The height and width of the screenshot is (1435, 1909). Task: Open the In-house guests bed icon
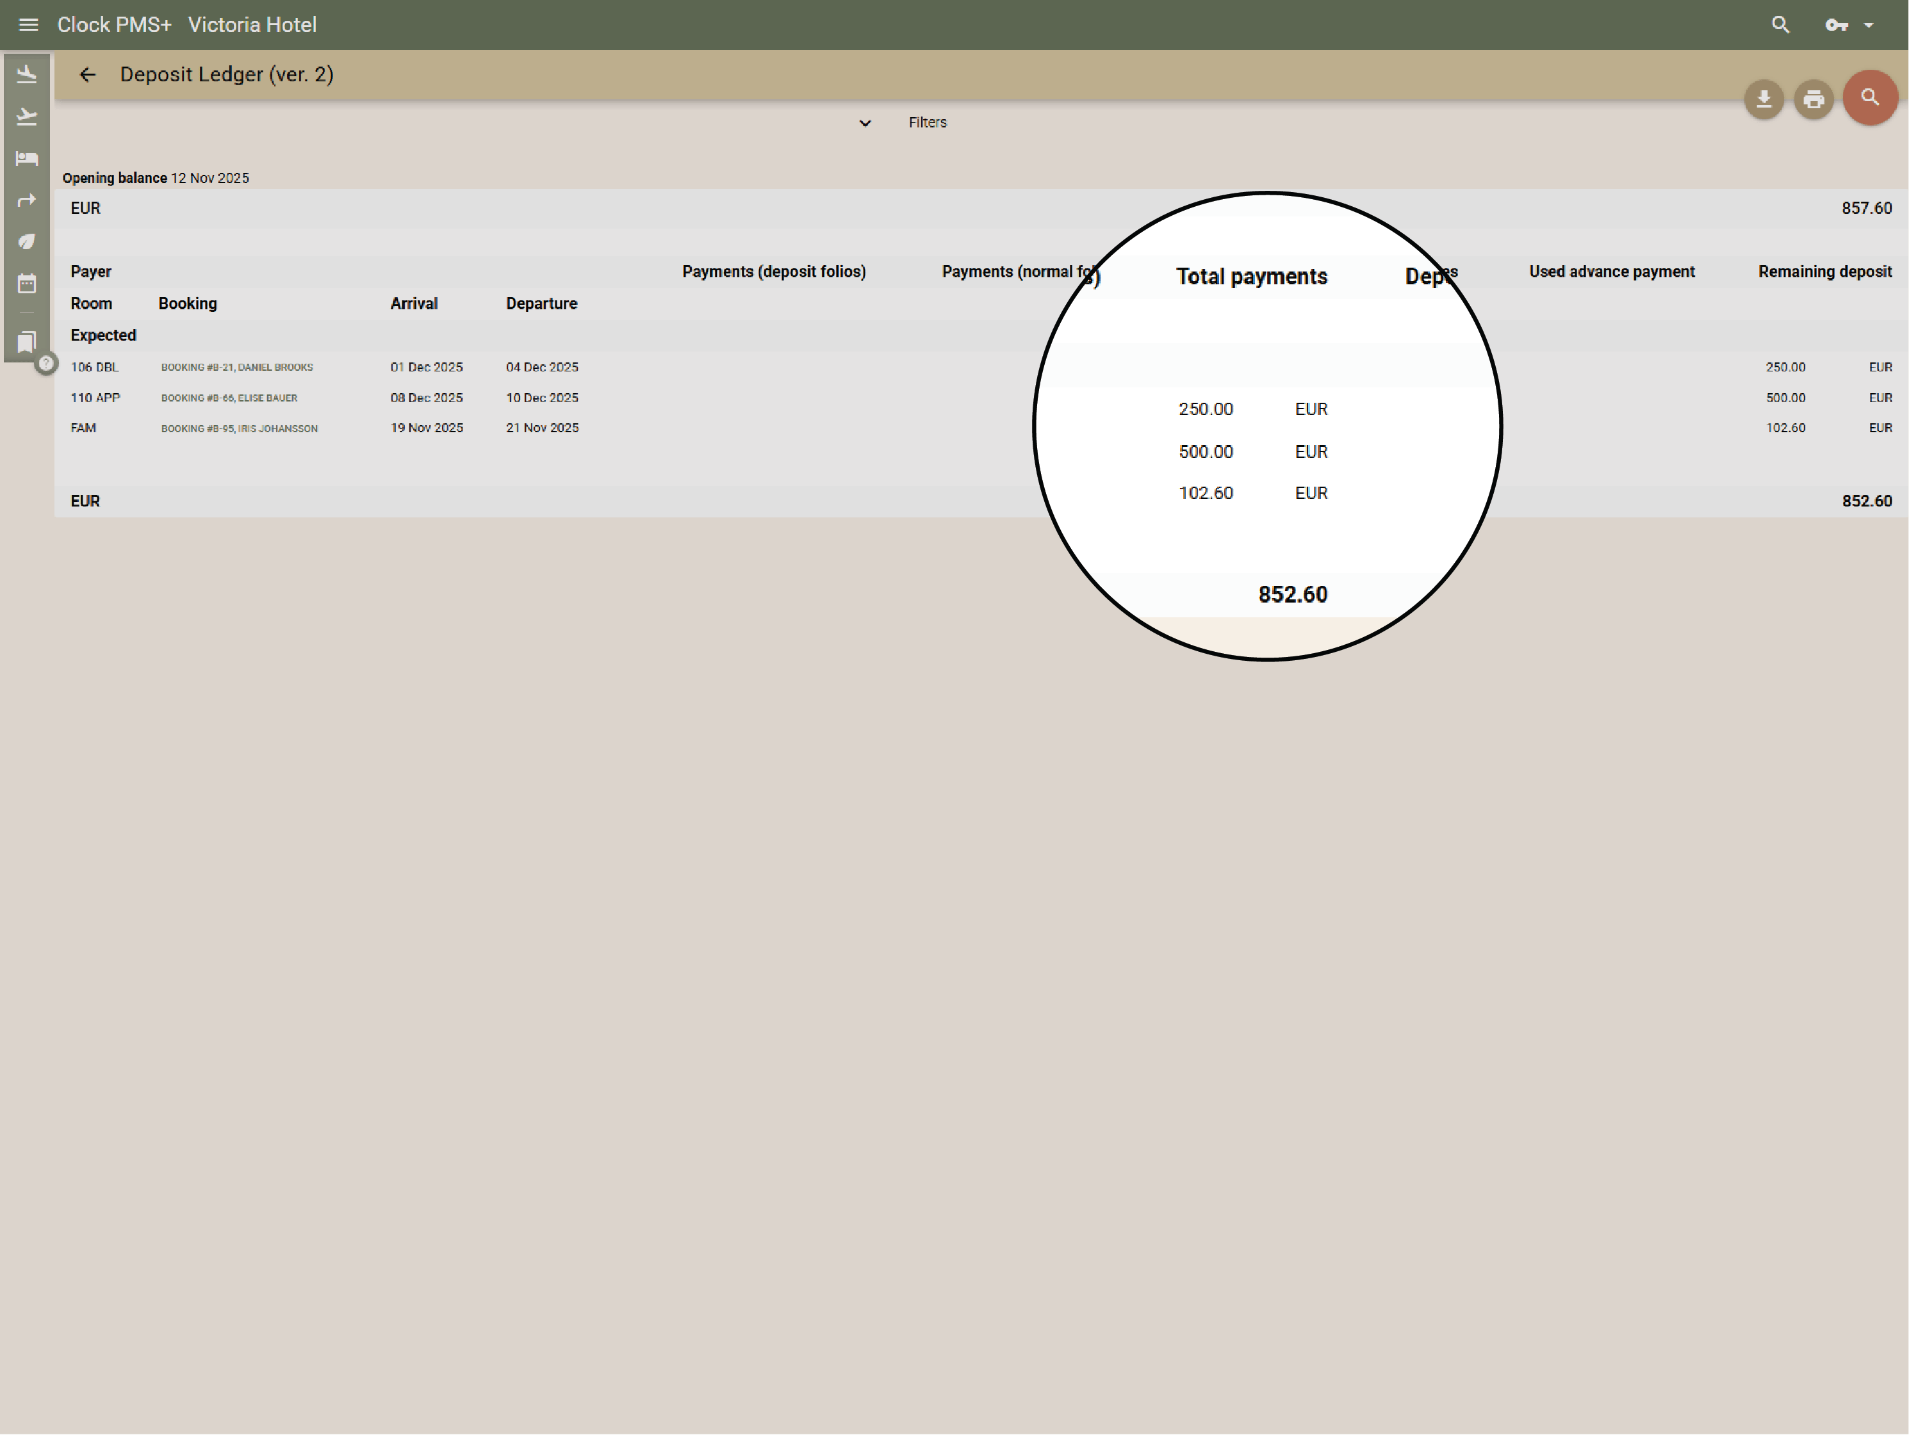click(x=27, y=158)
